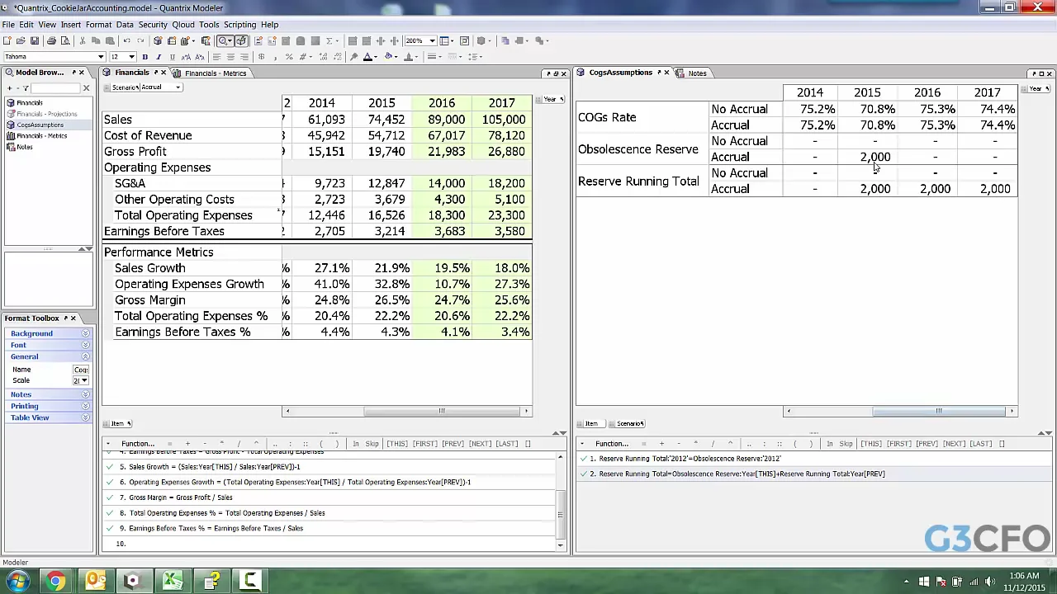Click the Copy toolbar icon
The image size is (1057, 594).
[x=96, y=40]
